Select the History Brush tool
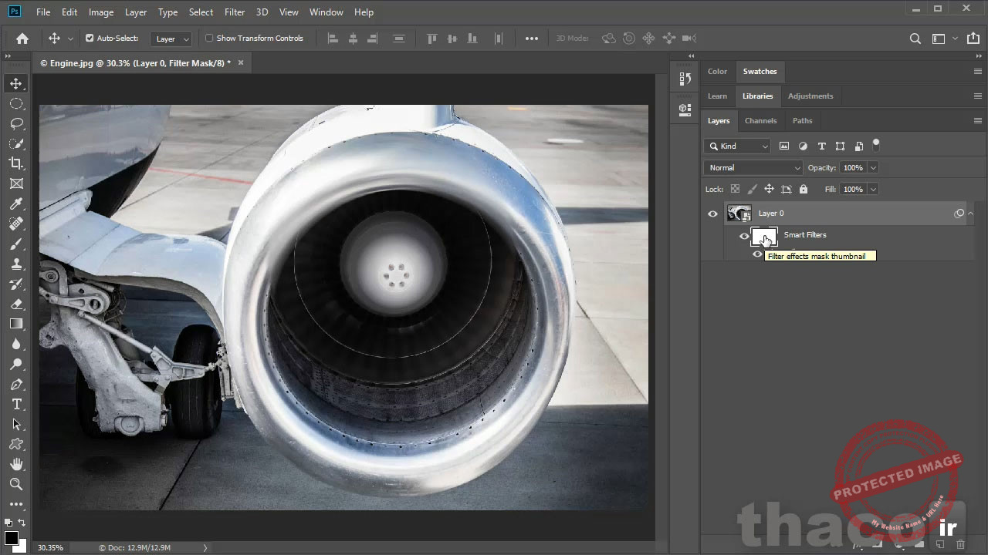988x555 pixels. click(16, 284)
